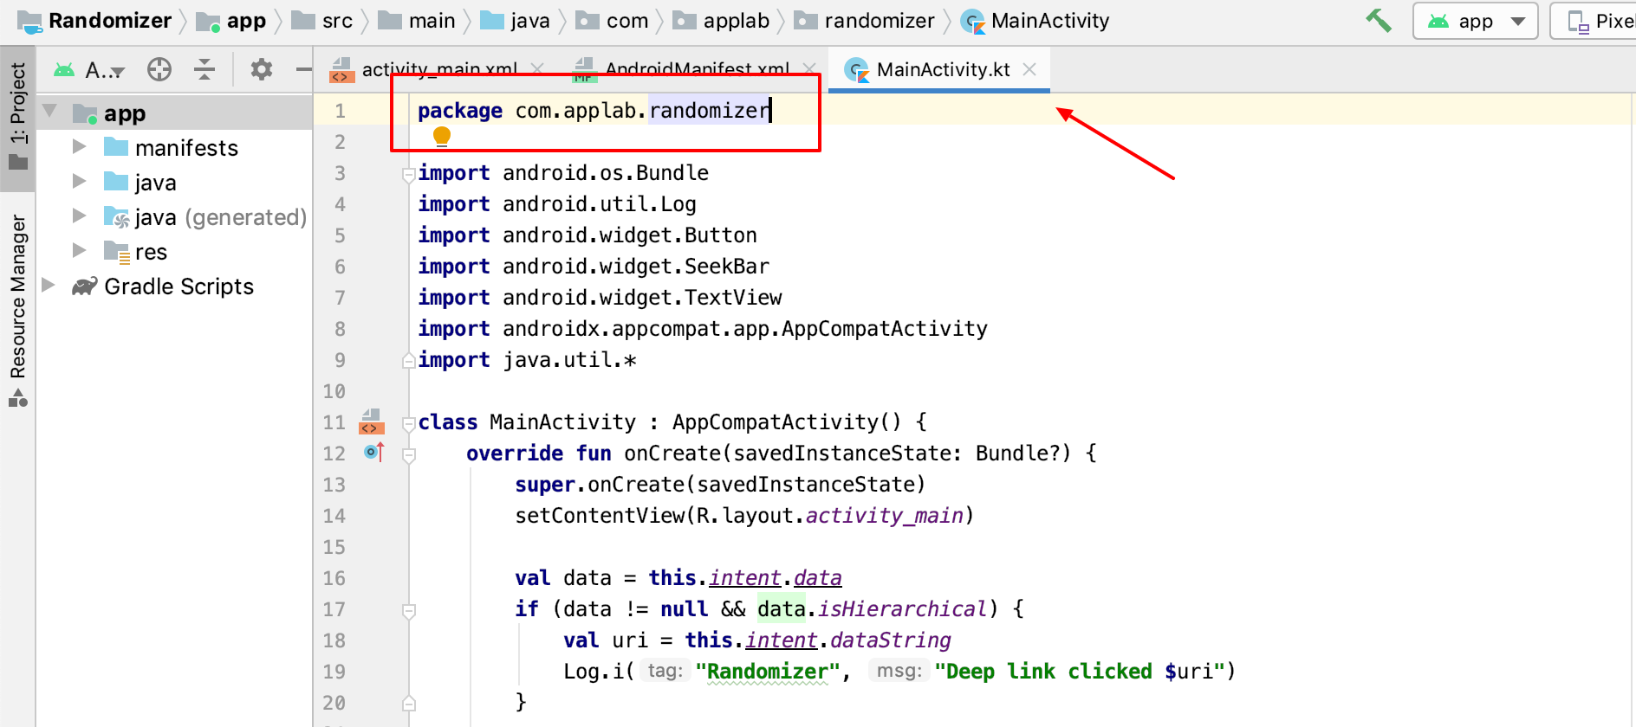Viewport: 1636px width, 727px height.
Task: Hide the Project panel with minus icon
Action: pyautogui.click(x=303, y=69)
